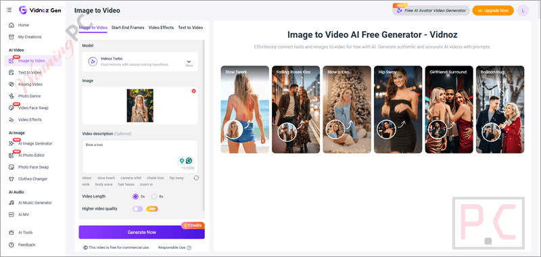Switch to the Start-End Frames tab
This screenshot has width=541, height=257.
pos(128,28)
